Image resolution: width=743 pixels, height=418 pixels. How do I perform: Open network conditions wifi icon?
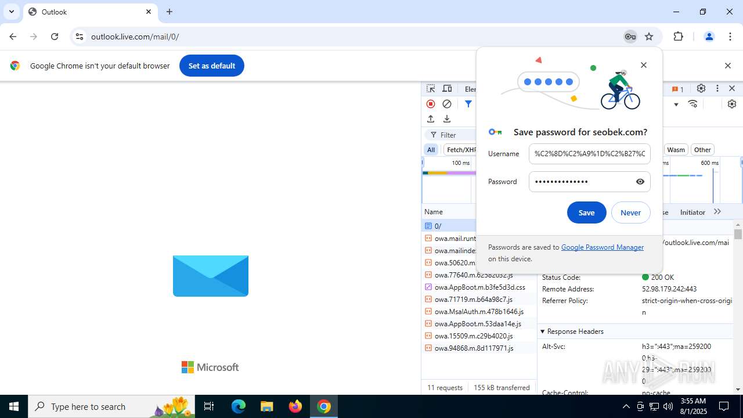692,104
